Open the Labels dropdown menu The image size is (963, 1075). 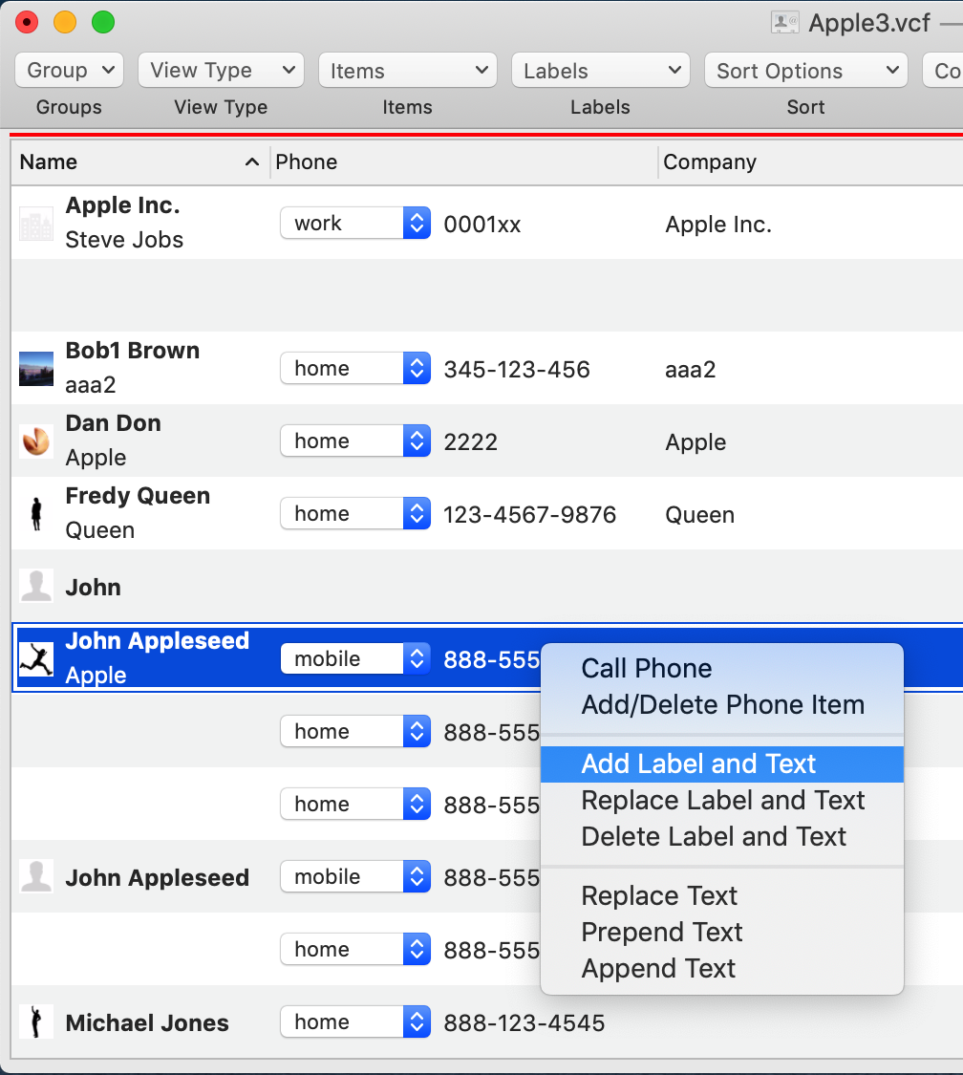click(600, 70)
